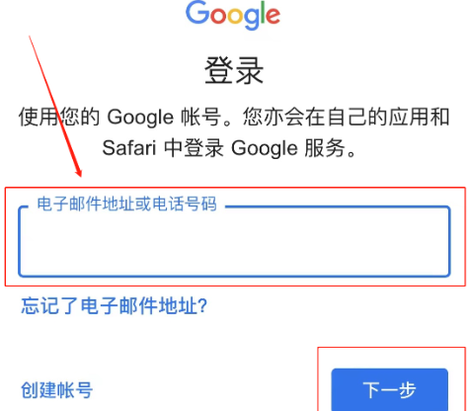Click the 登录 heading
The height and width of the screenshot is (411, 468).
234,70
